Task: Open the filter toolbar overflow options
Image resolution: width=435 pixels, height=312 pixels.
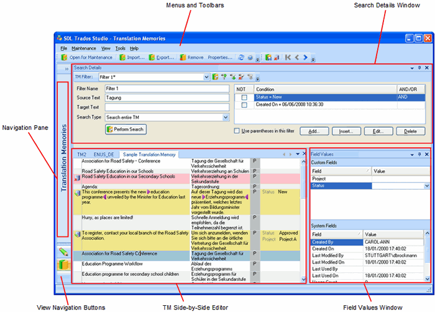Action: 257,78
